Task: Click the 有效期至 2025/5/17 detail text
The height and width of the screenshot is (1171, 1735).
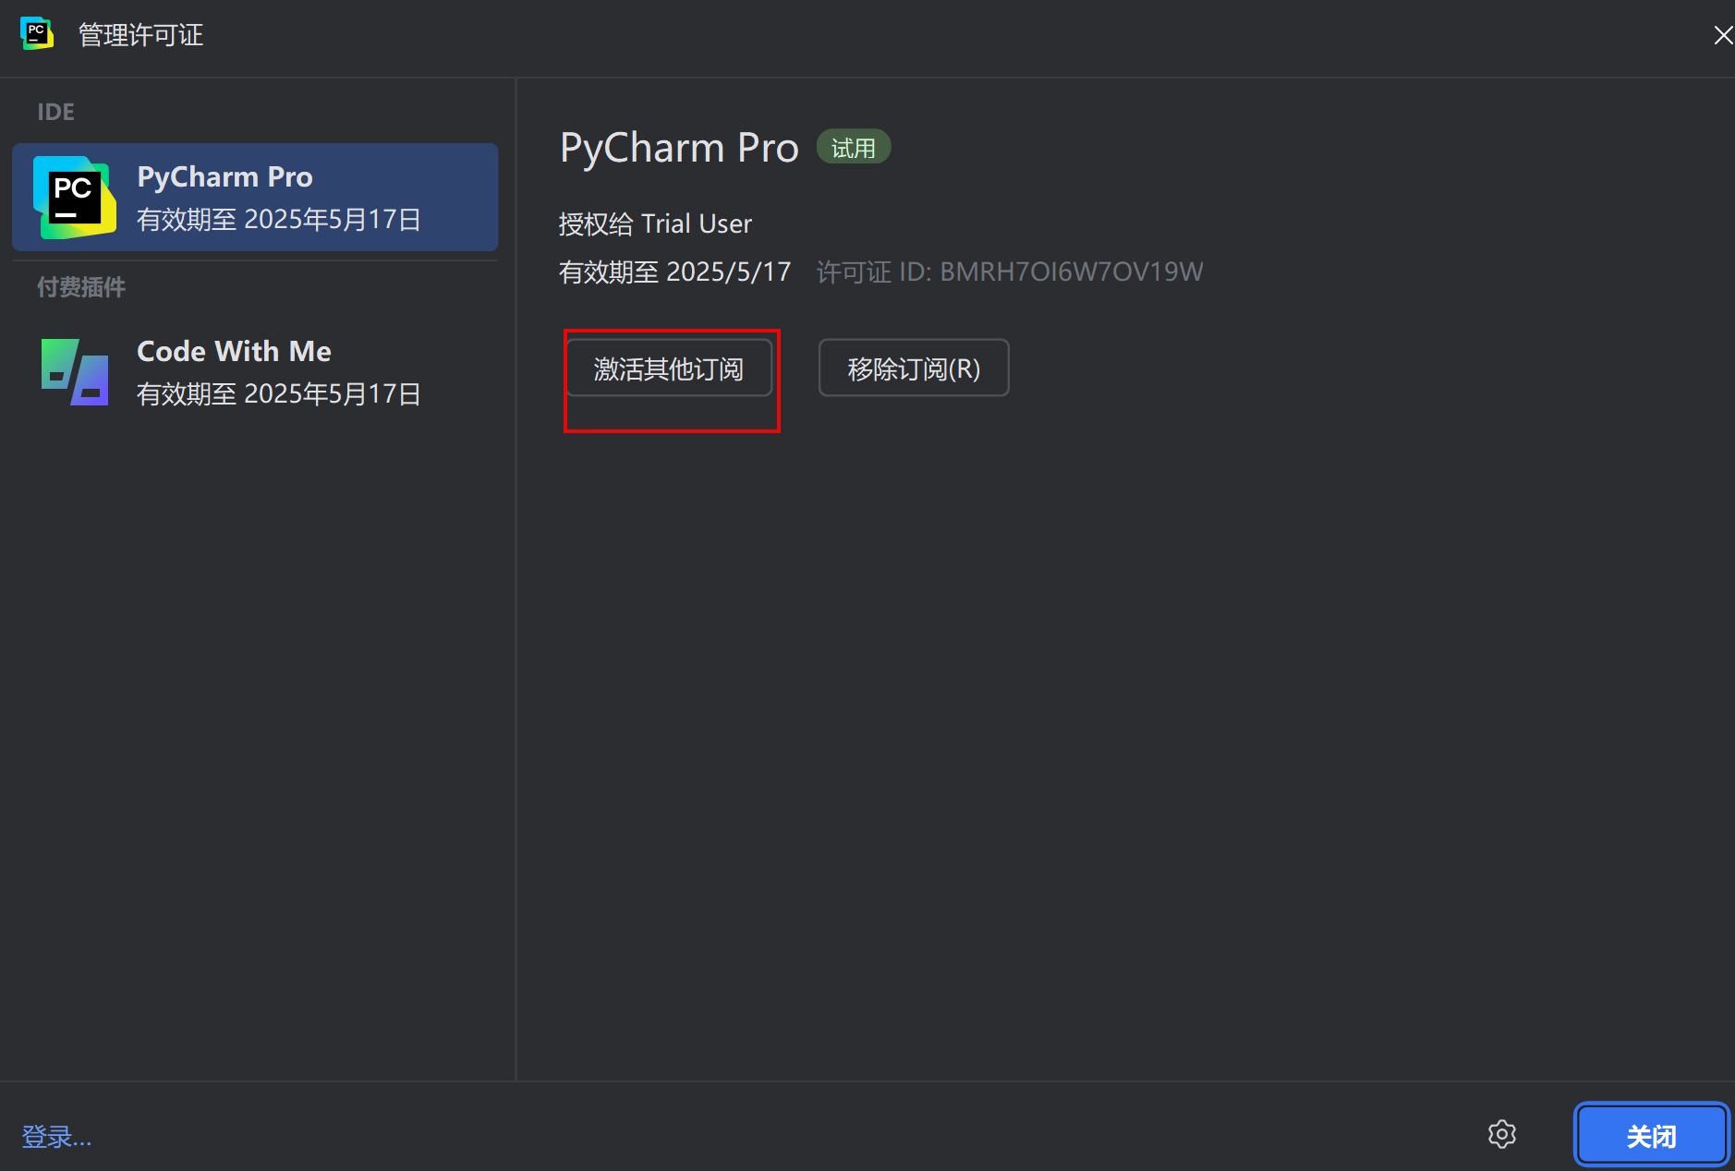Action: [674, 272]
